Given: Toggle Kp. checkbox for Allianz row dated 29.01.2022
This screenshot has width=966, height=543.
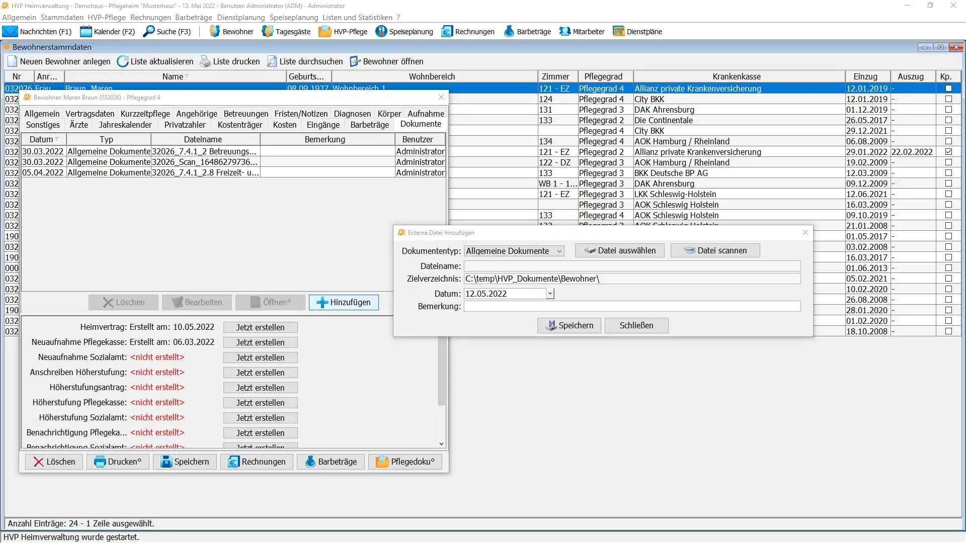Looking at the screenshot, I should [x=948, y=152].
